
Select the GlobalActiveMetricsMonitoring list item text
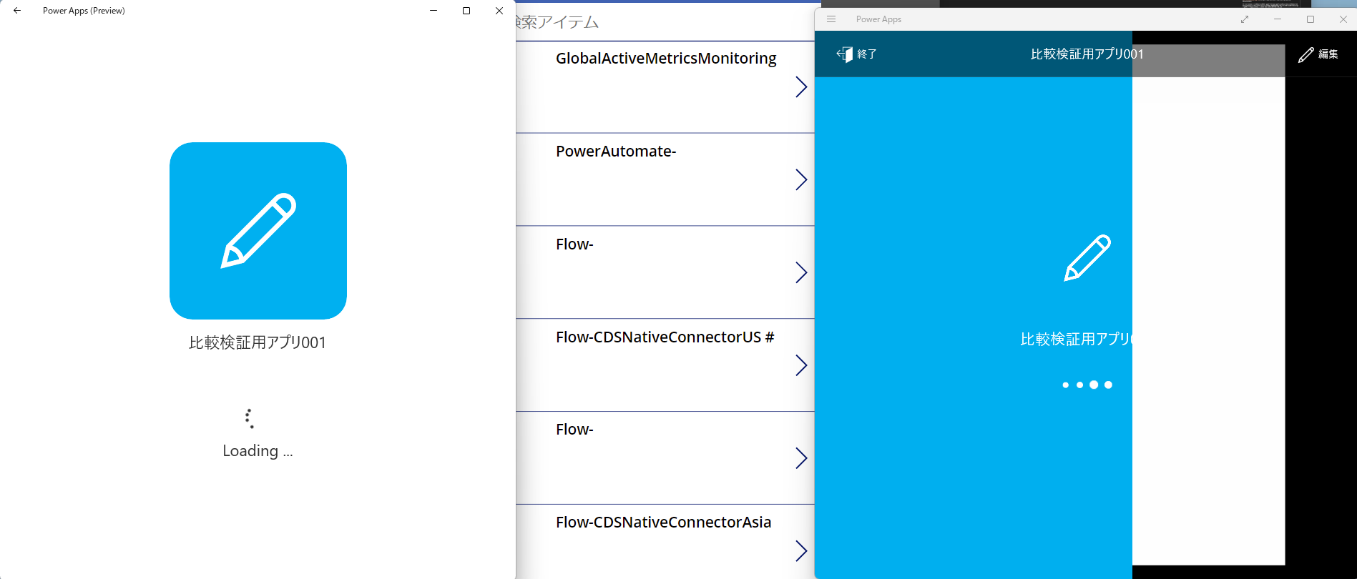tap(666, 59)
